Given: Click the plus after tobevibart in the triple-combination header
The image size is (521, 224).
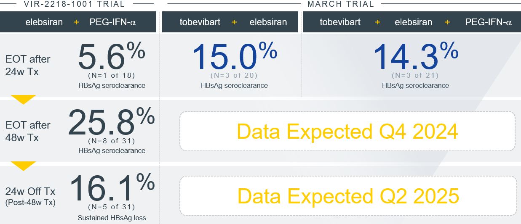Looking at the screenshot, I should (377, 22).
